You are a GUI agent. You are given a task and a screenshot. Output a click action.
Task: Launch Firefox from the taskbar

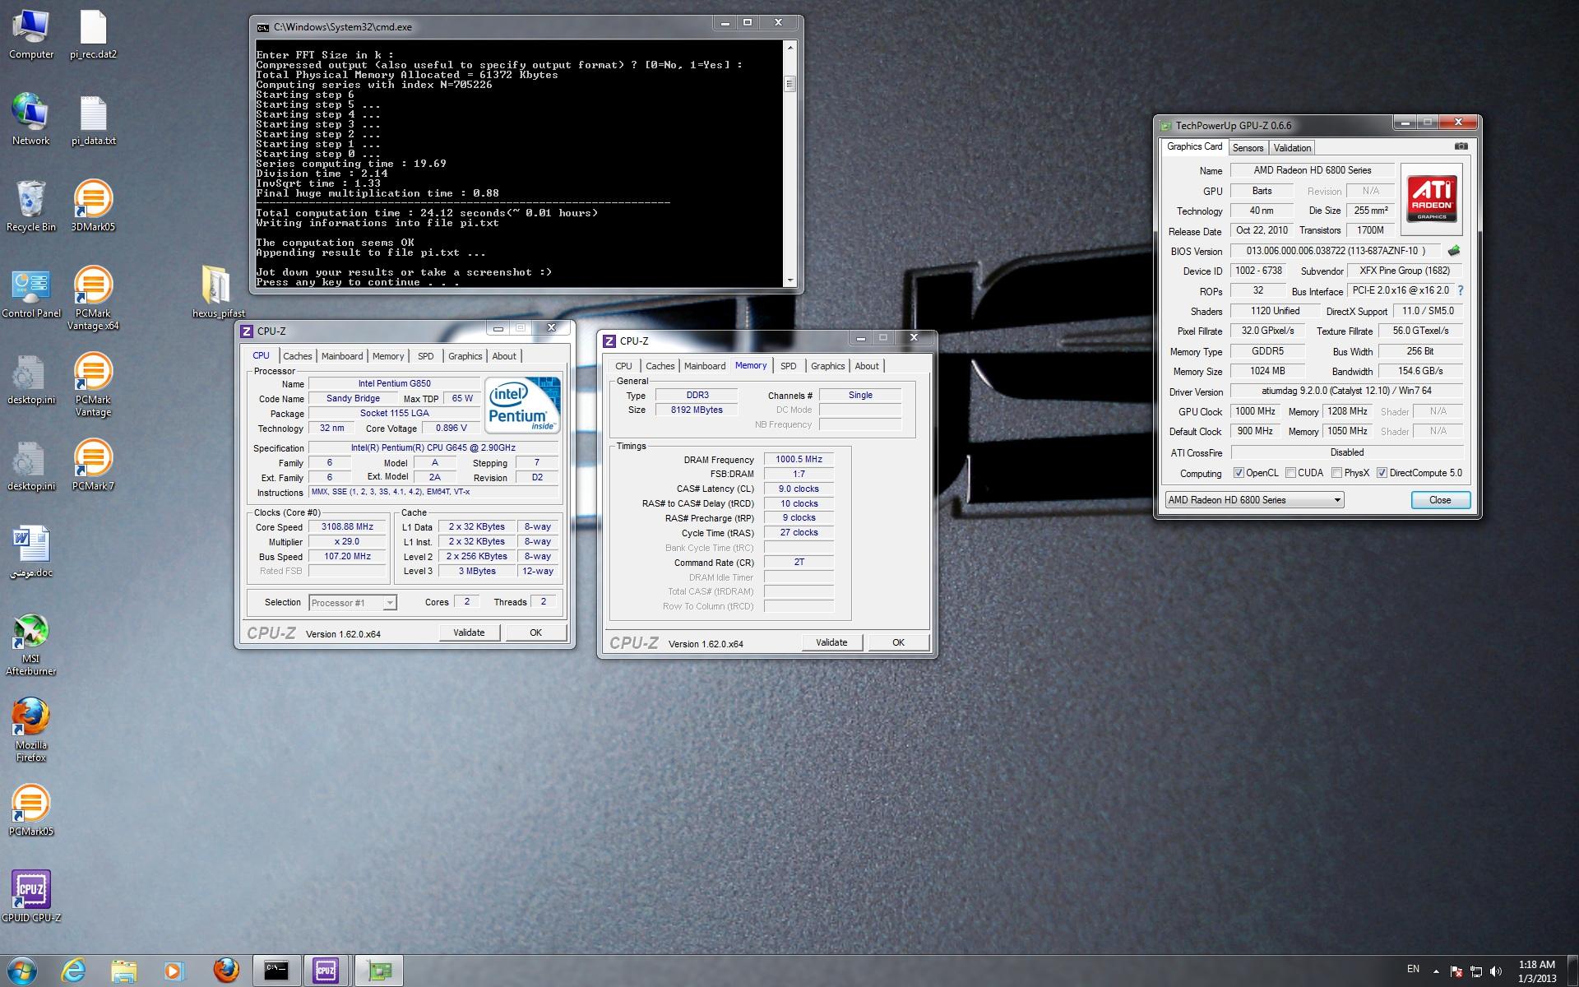pyautogui.click(x=225, y=971)
